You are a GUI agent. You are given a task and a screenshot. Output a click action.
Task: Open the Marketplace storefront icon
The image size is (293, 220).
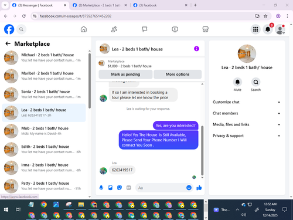[205, 29]
